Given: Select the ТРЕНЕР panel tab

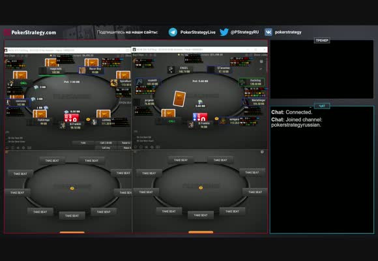Looking at the screenshot, I should tap(322, 40).
